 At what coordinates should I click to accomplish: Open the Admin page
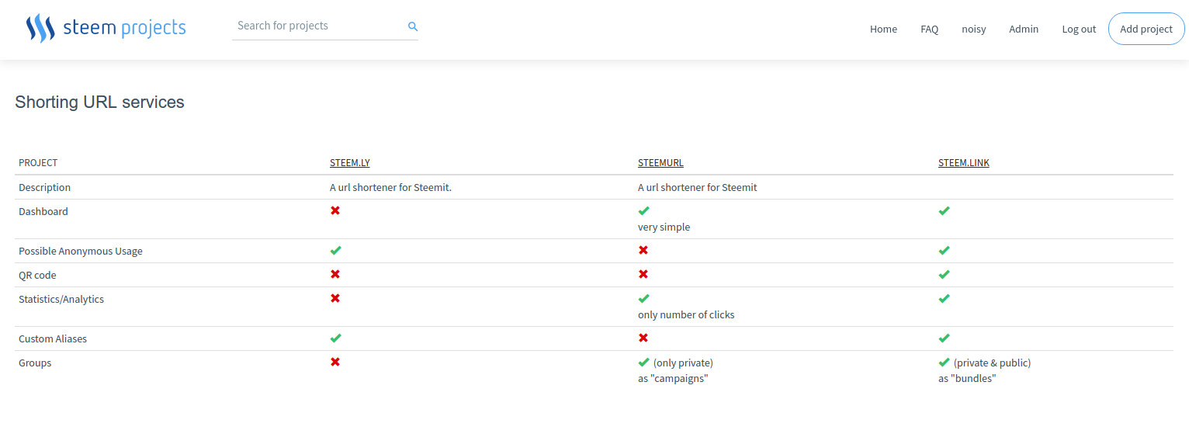tap(1024, 29)
